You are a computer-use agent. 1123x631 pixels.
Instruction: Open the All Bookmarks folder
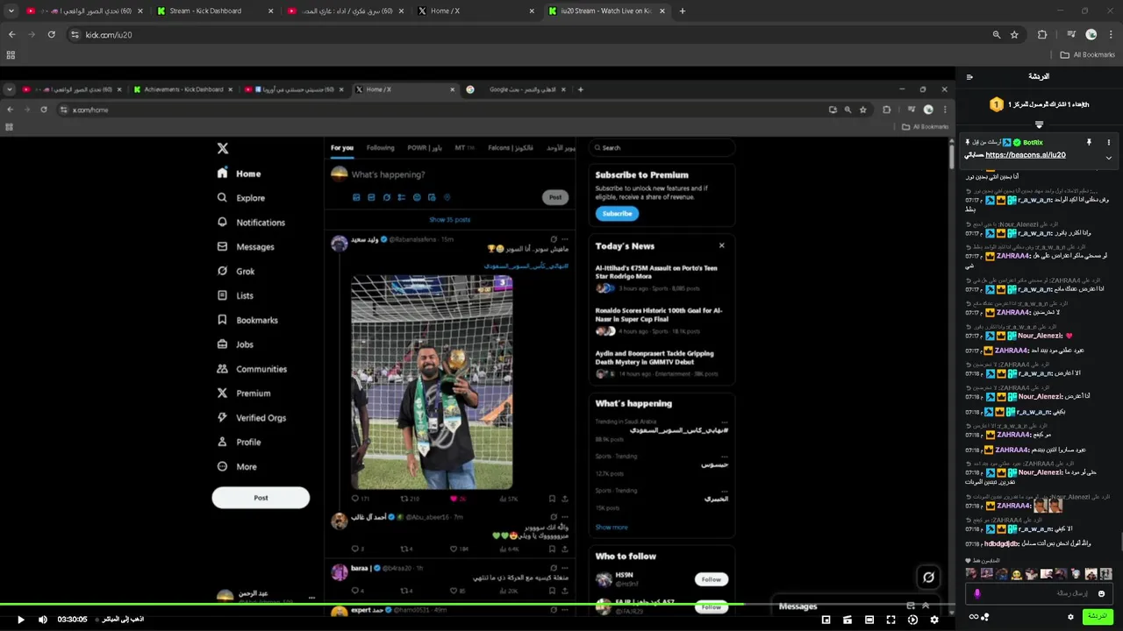tap(1087, 54)
